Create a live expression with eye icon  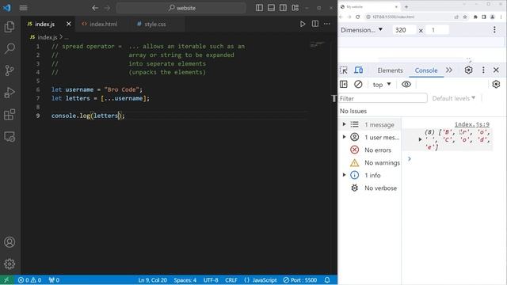pos(406,85)
